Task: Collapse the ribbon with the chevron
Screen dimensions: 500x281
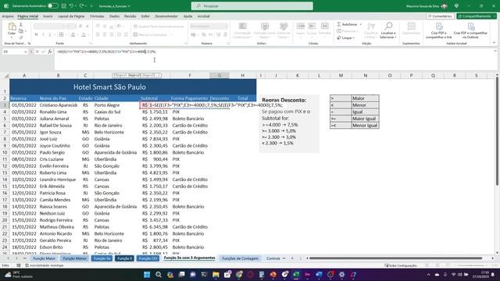Action: [494, 43]
